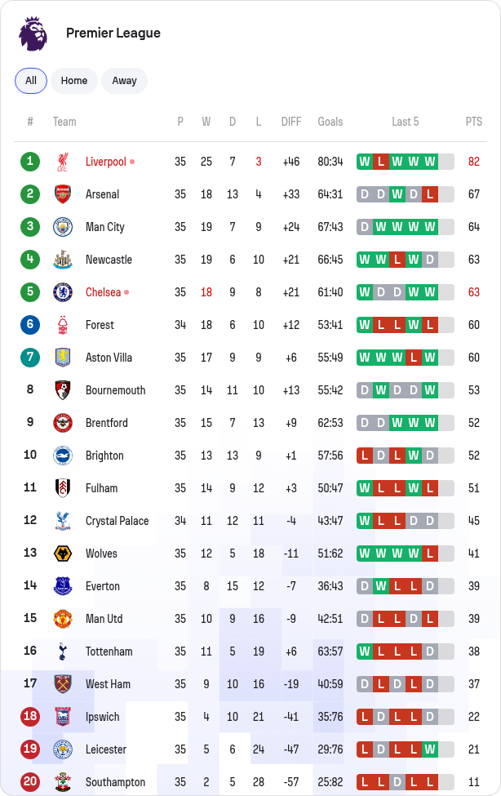Click the Newcastle club badge
The width and height of the screenshot is (501, 796).
63,260
